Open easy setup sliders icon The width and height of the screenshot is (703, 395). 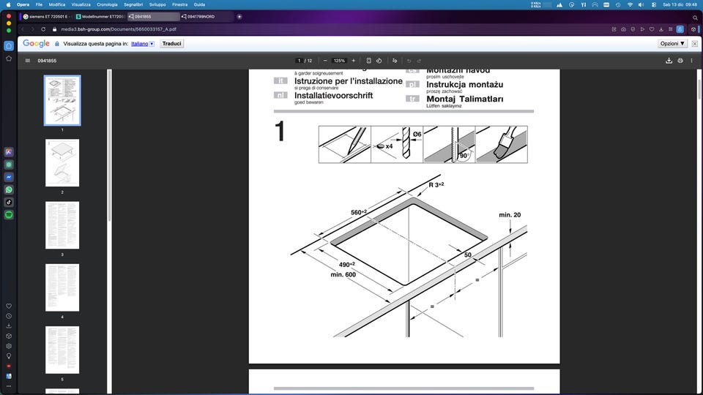pos(670,29)
